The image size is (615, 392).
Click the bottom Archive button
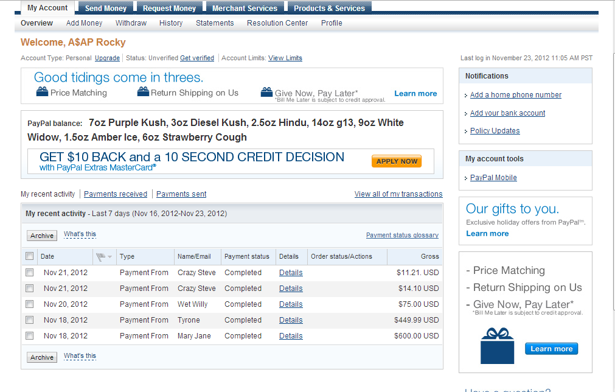pyautogui.click(x=42, y=357)
